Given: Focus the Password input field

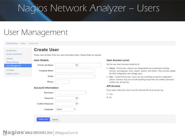Looking at the screenshot, I should (66, 98).
